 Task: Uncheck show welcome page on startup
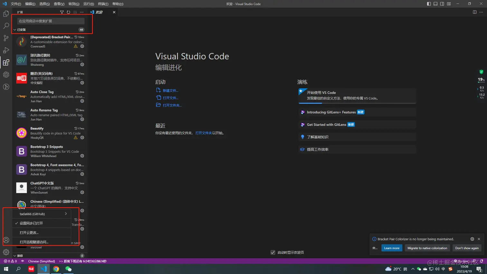273,252
